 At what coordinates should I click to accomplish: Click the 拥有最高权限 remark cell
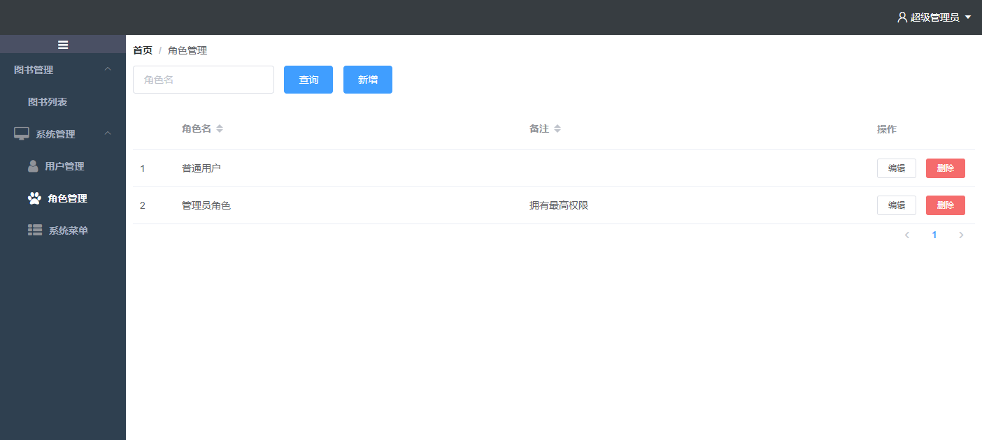click(559, 205)
